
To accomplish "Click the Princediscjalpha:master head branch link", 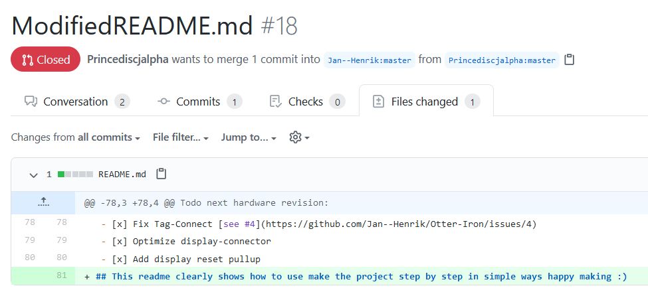I will pos(502,60).
